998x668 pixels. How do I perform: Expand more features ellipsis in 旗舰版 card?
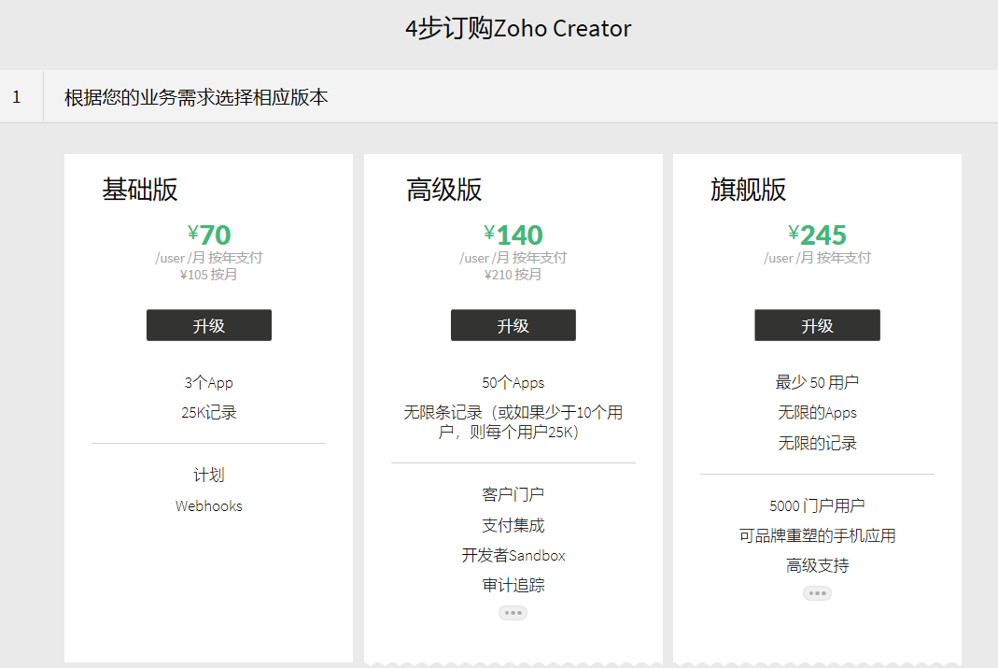coord(817,593)
